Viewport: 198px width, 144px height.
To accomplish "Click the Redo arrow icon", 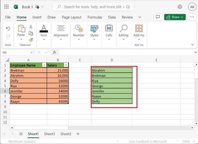I will click(8, 37).
